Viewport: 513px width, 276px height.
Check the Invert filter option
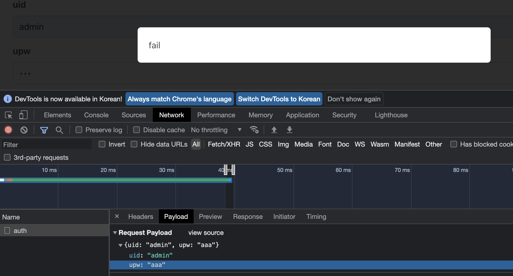[102, 144]
